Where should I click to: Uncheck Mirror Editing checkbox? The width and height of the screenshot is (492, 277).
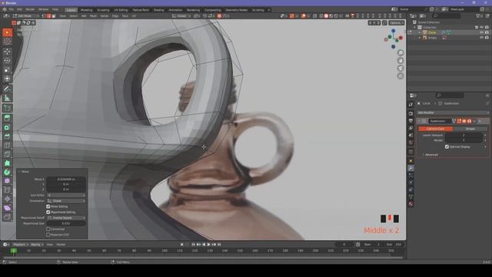(48, 206)
